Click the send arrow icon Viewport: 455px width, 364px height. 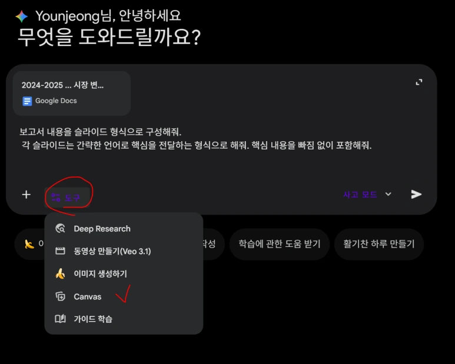(416, 194)
